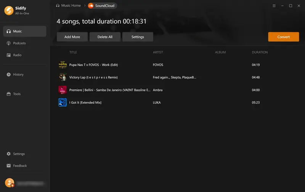Click the Sidify app logo

(x=9, y=11)
